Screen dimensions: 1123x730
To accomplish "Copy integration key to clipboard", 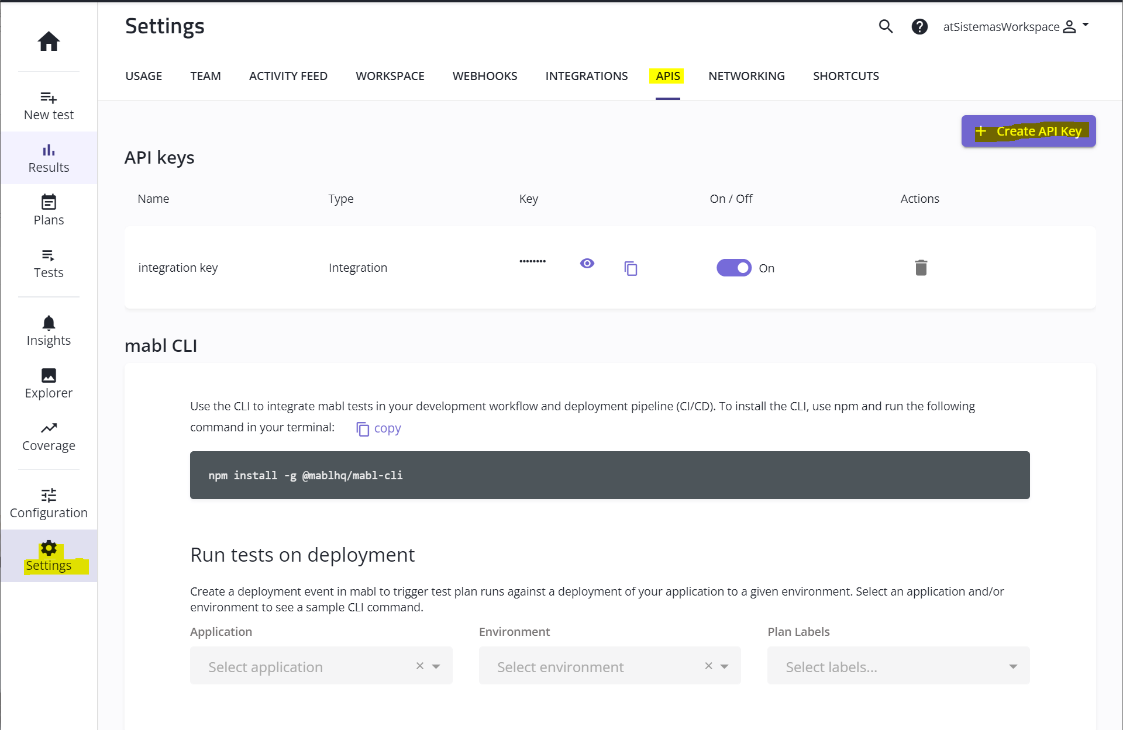I will (631, 268).
